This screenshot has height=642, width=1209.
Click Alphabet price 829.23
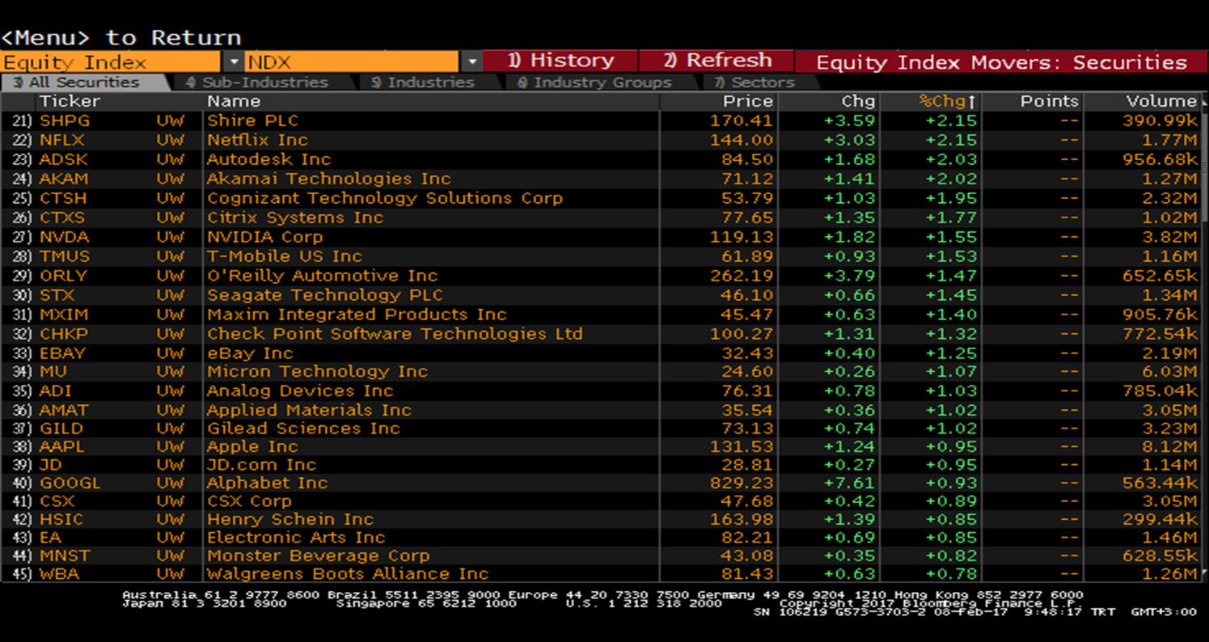tap(742, 483)
